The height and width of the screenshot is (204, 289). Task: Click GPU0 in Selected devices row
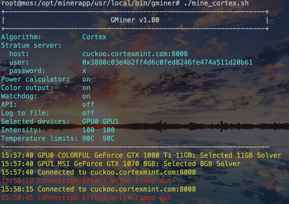click(x=90, y=121)
